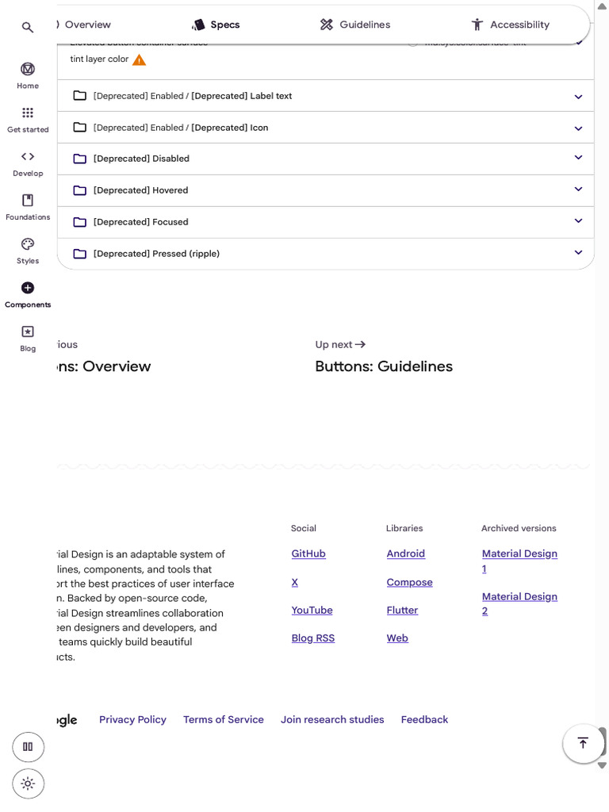Open the Web library link
This screenshot has height=812, width=609.
pos(397,638)
